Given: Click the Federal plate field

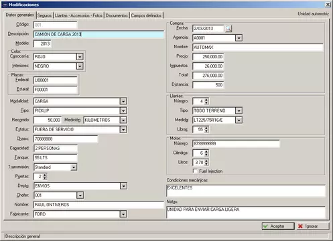Looking at the screenshot, I should coord(56,80).
